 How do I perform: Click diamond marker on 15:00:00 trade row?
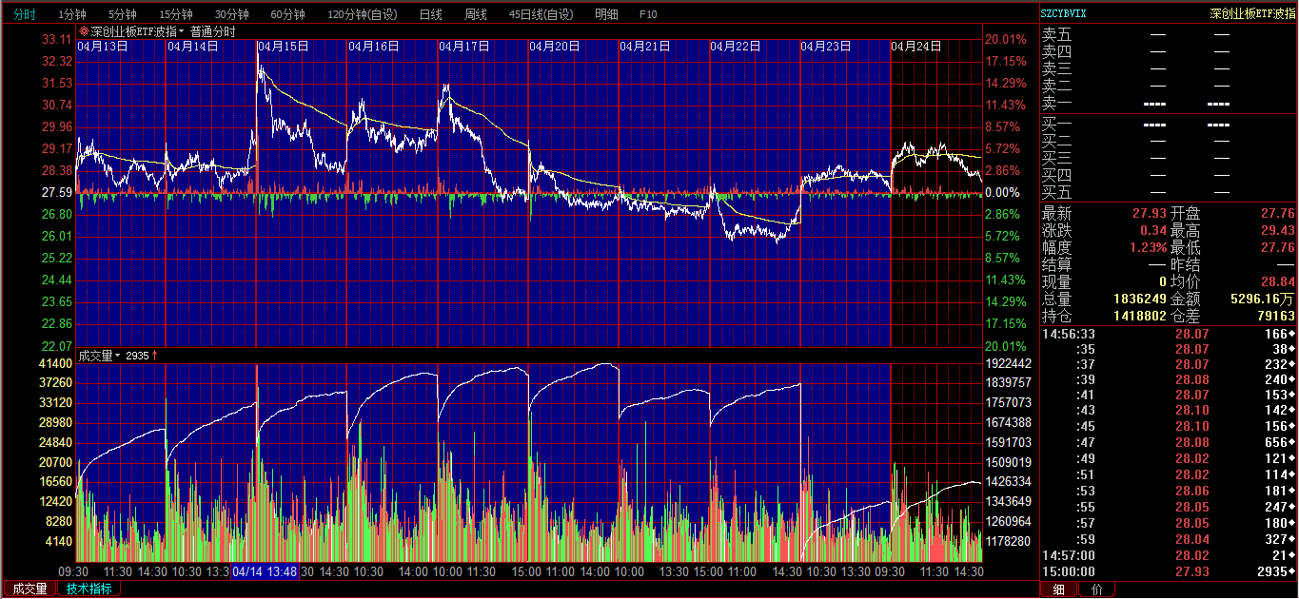(x=1291, y=572)
